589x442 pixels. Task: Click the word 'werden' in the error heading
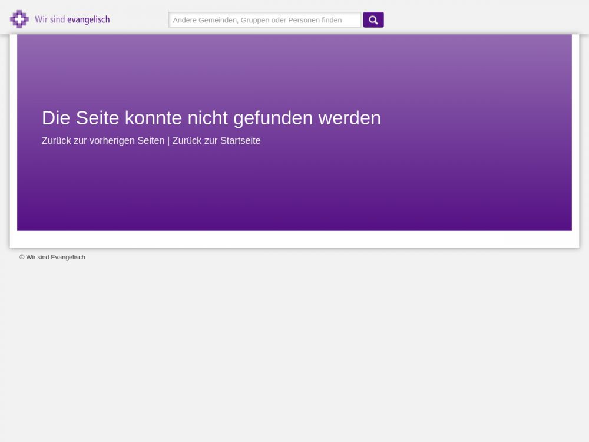[x=349, y=118]
